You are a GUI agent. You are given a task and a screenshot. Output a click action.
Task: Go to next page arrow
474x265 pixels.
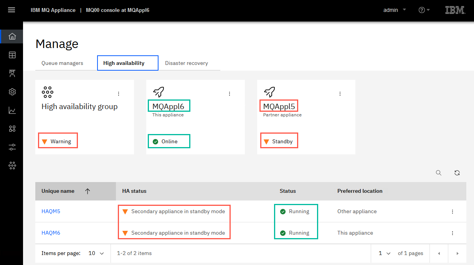457,253
